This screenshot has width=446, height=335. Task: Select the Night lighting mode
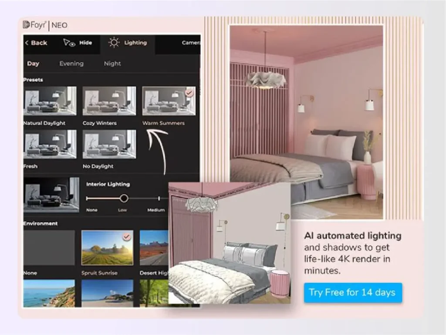(112, 64)
